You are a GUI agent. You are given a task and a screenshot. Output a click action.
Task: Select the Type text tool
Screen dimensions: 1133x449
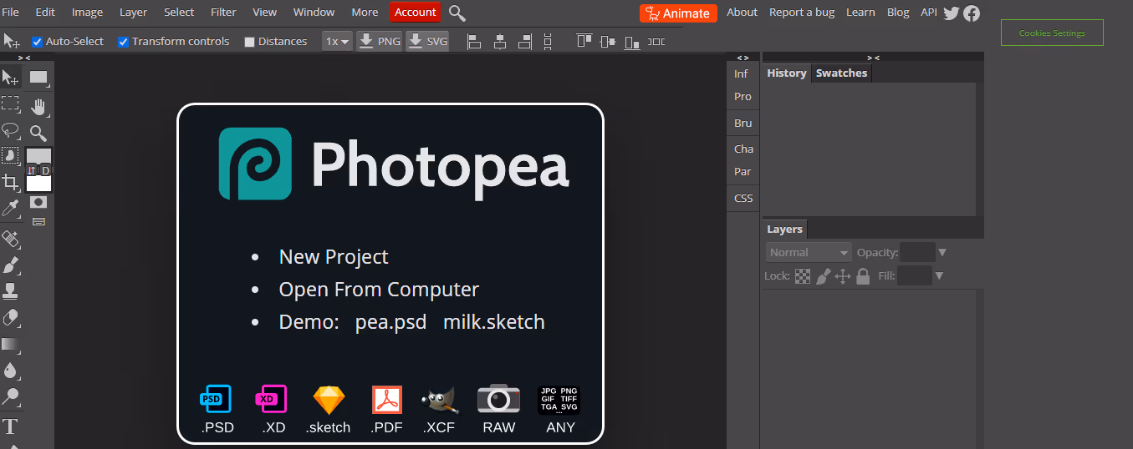[x=10, y=427]
